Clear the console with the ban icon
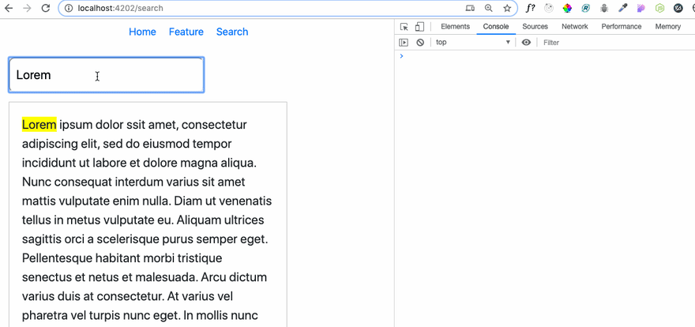This screenshot has height=327, width=695. 420,43
